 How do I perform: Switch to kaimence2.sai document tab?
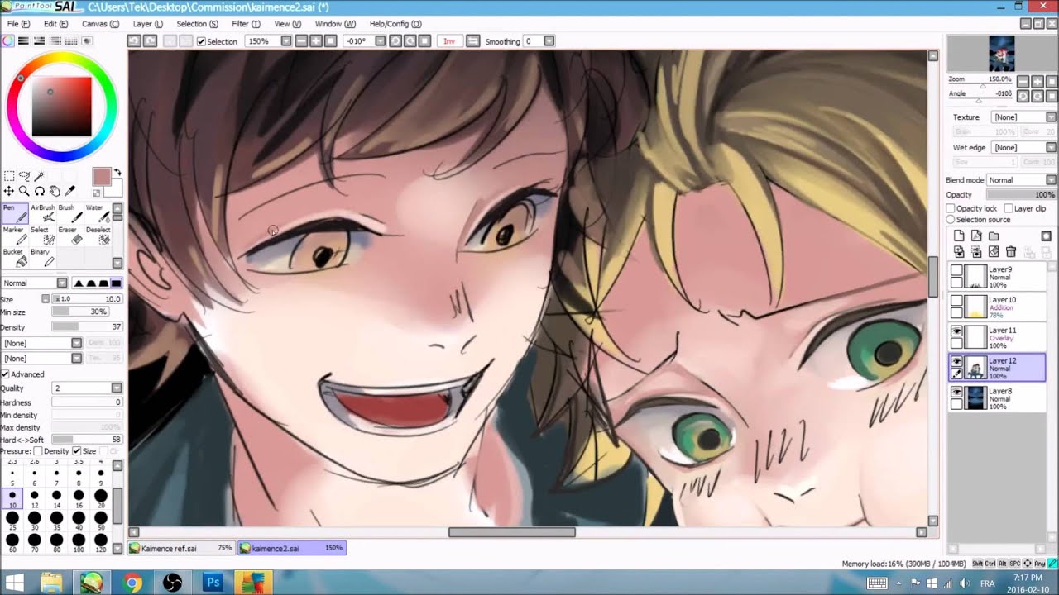(292, 548)
